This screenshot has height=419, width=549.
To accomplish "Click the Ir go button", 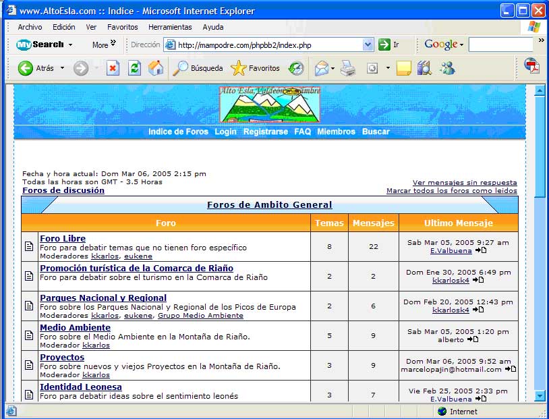I will click(x=389, y=45).
